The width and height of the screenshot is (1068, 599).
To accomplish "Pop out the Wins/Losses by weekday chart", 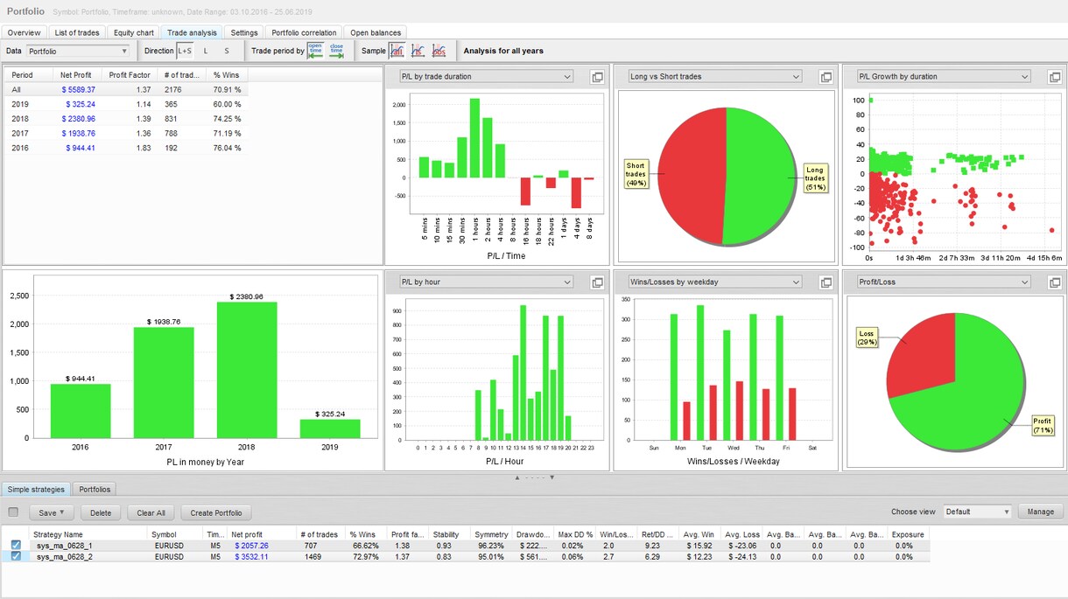I will [826, 282].
